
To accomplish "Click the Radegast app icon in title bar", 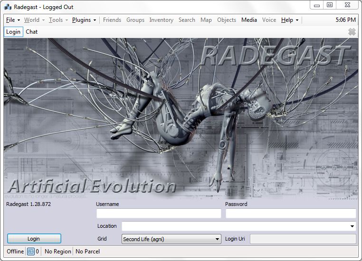I will tap(8, 7).
